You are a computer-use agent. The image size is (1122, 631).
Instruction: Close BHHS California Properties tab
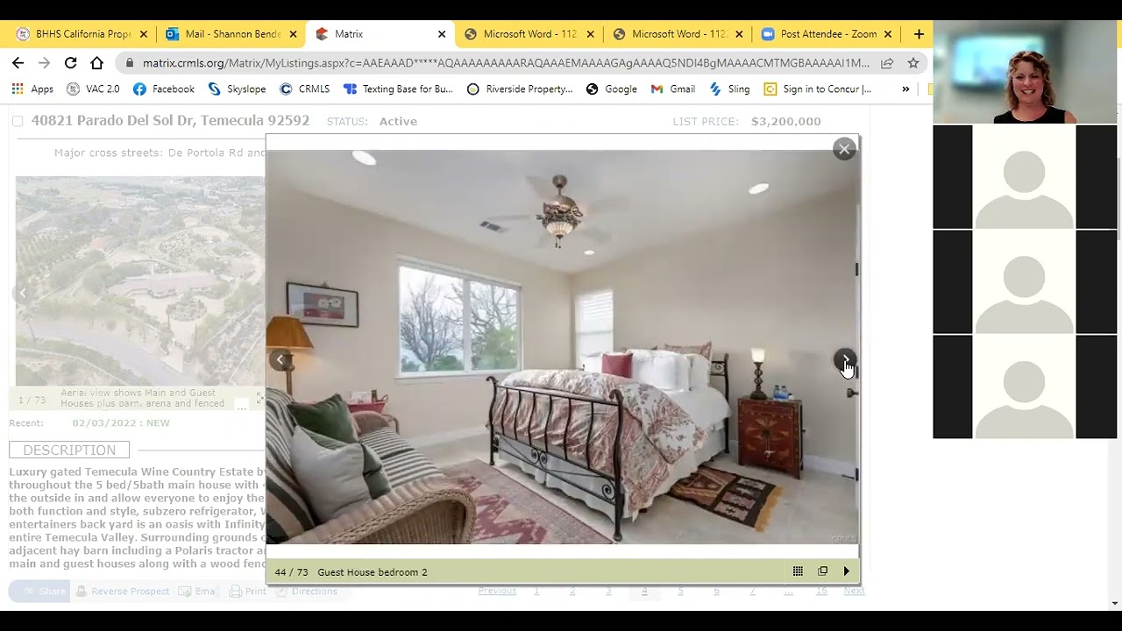[x=144, y=34]
